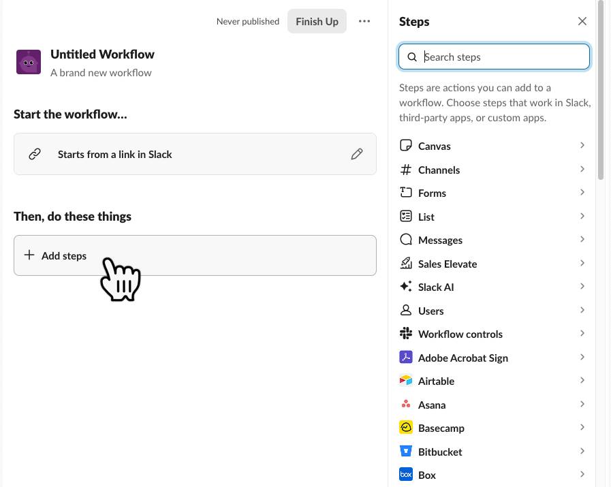The height and width of the screenshot is (487, 611).
Task: Click the Slack AI sparkle icon
Action: point(406,287)
